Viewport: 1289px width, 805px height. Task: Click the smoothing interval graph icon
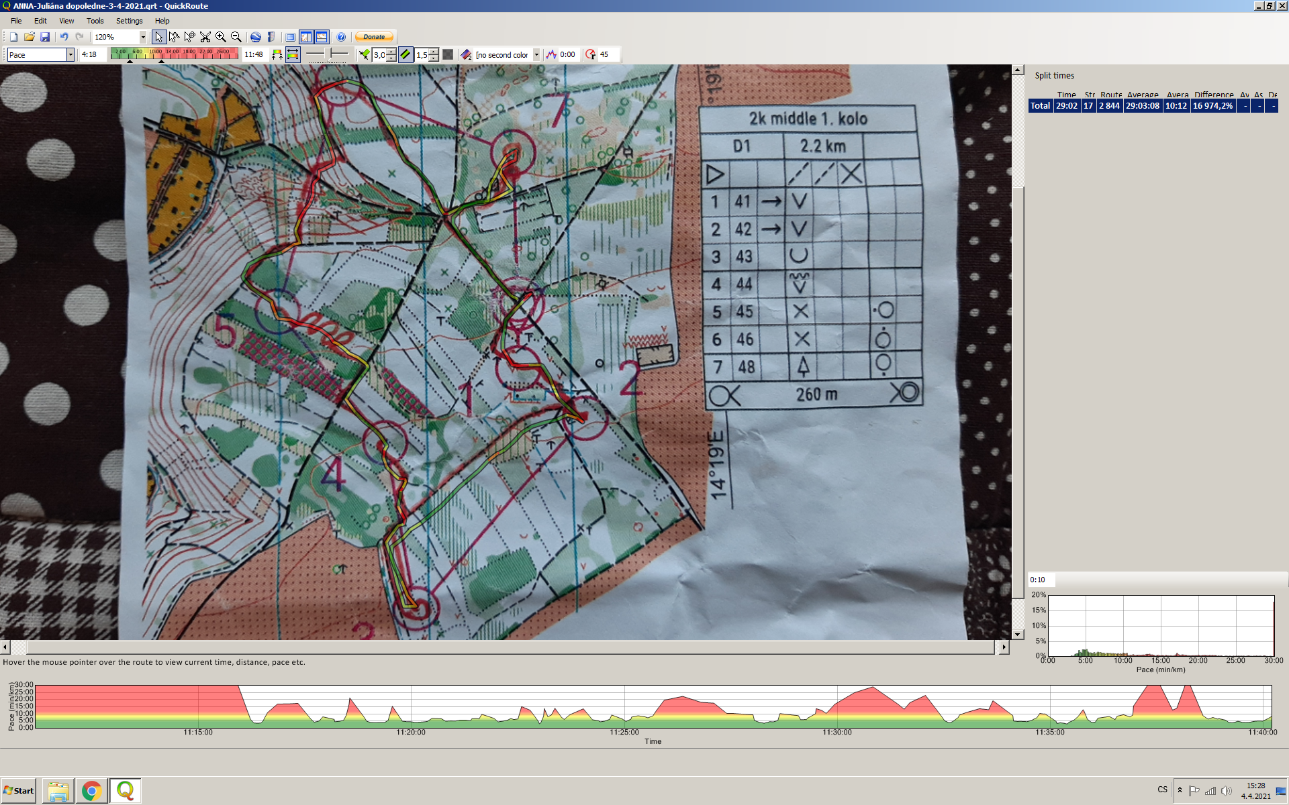coord(551,55)
